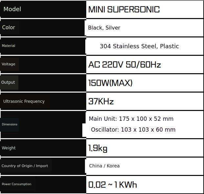Click the Weight label cell

click(x=9, y=148)
